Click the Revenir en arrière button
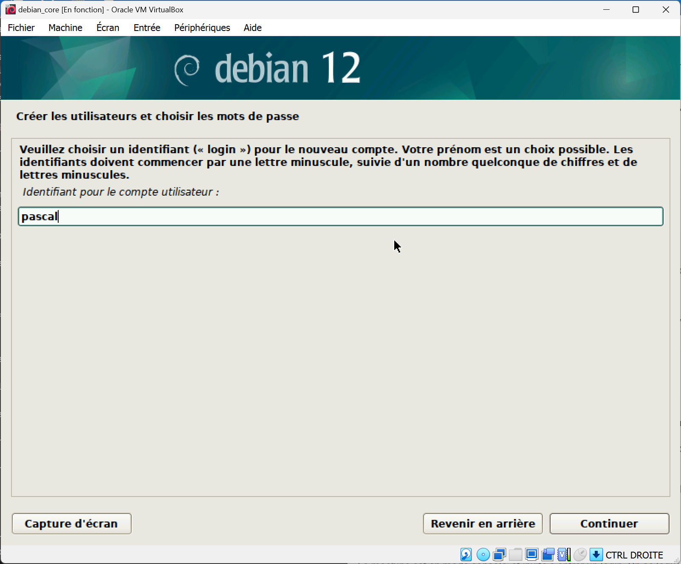The image size is (681, 564). click(x=483, y=524)
